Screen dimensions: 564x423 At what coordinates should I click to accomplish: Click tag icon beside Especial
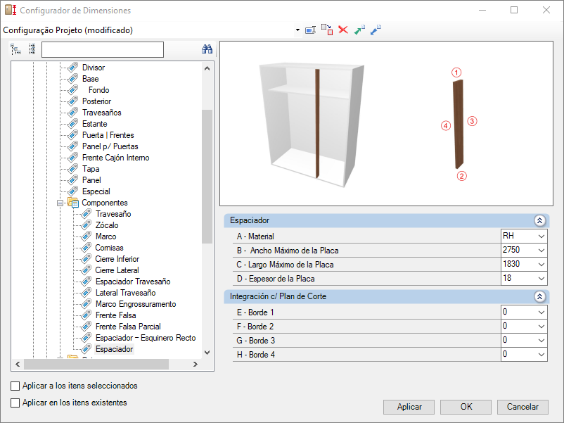click(x=73, y=191)
